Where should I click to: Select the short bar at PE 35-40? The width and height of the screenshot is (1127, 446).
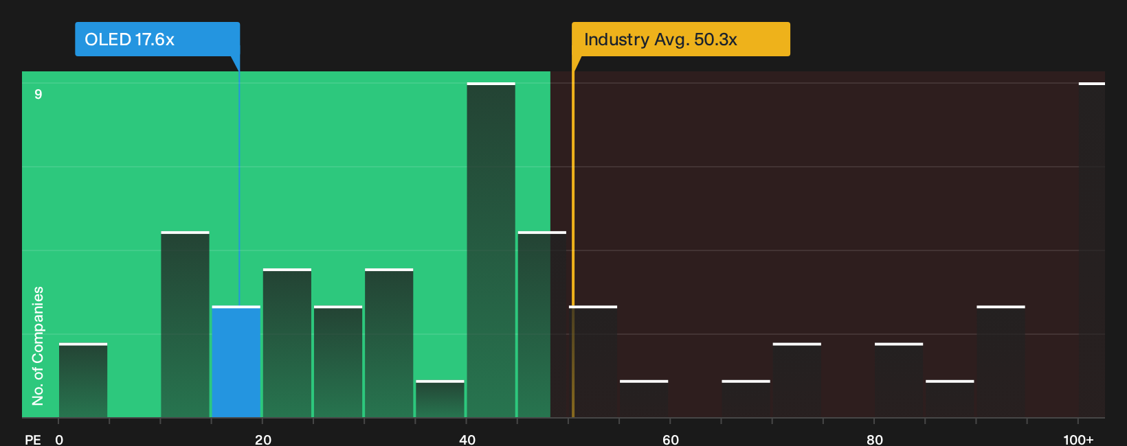[x=440, y=399]
